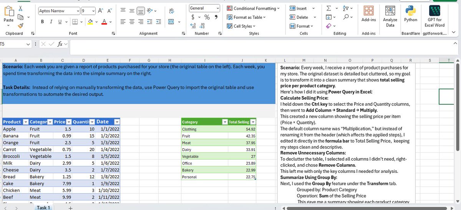Open Analyze Data

(x=390, y=16)
